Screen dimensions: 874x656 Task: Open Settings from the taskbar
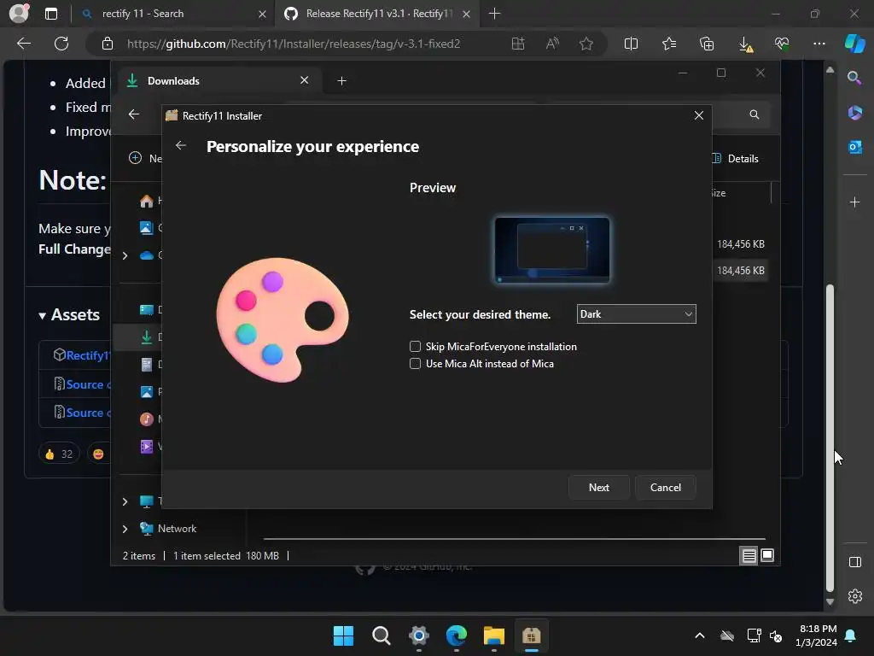(x=418, y=635)
